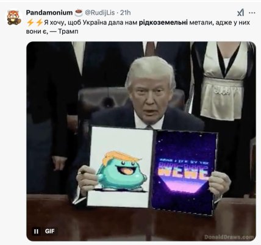Select the bold word рідкоземельні
The width and height of the screenshot is (261, 245).
(163, 23)
